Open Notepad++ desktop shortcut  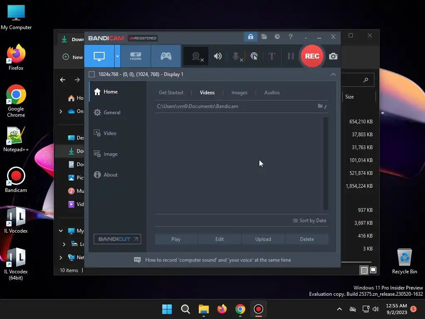pyautogui.click(x=16, y=139)
